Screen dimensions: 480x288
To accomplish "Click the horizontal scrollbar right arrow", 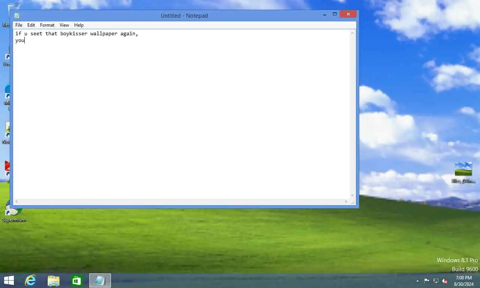I will coord(346,202).
